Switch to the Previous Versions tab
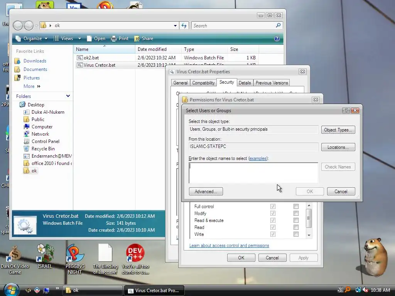 coord(272,83)
